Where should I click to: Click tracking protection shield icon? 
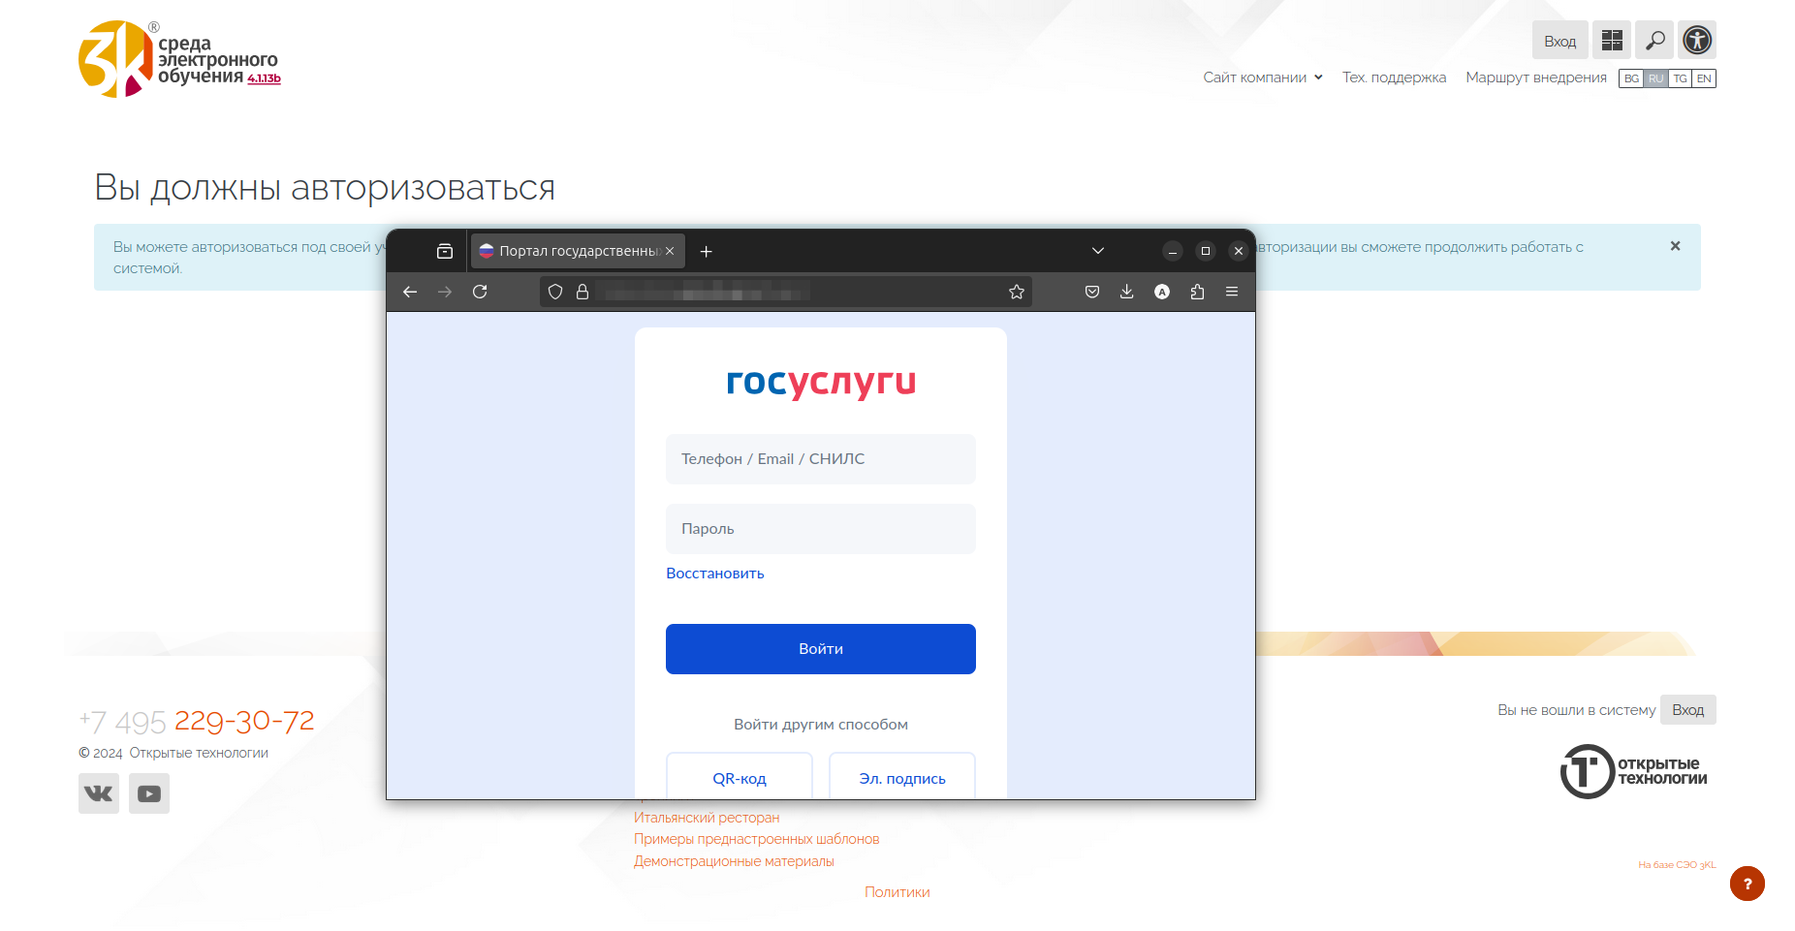pos(555,292)
